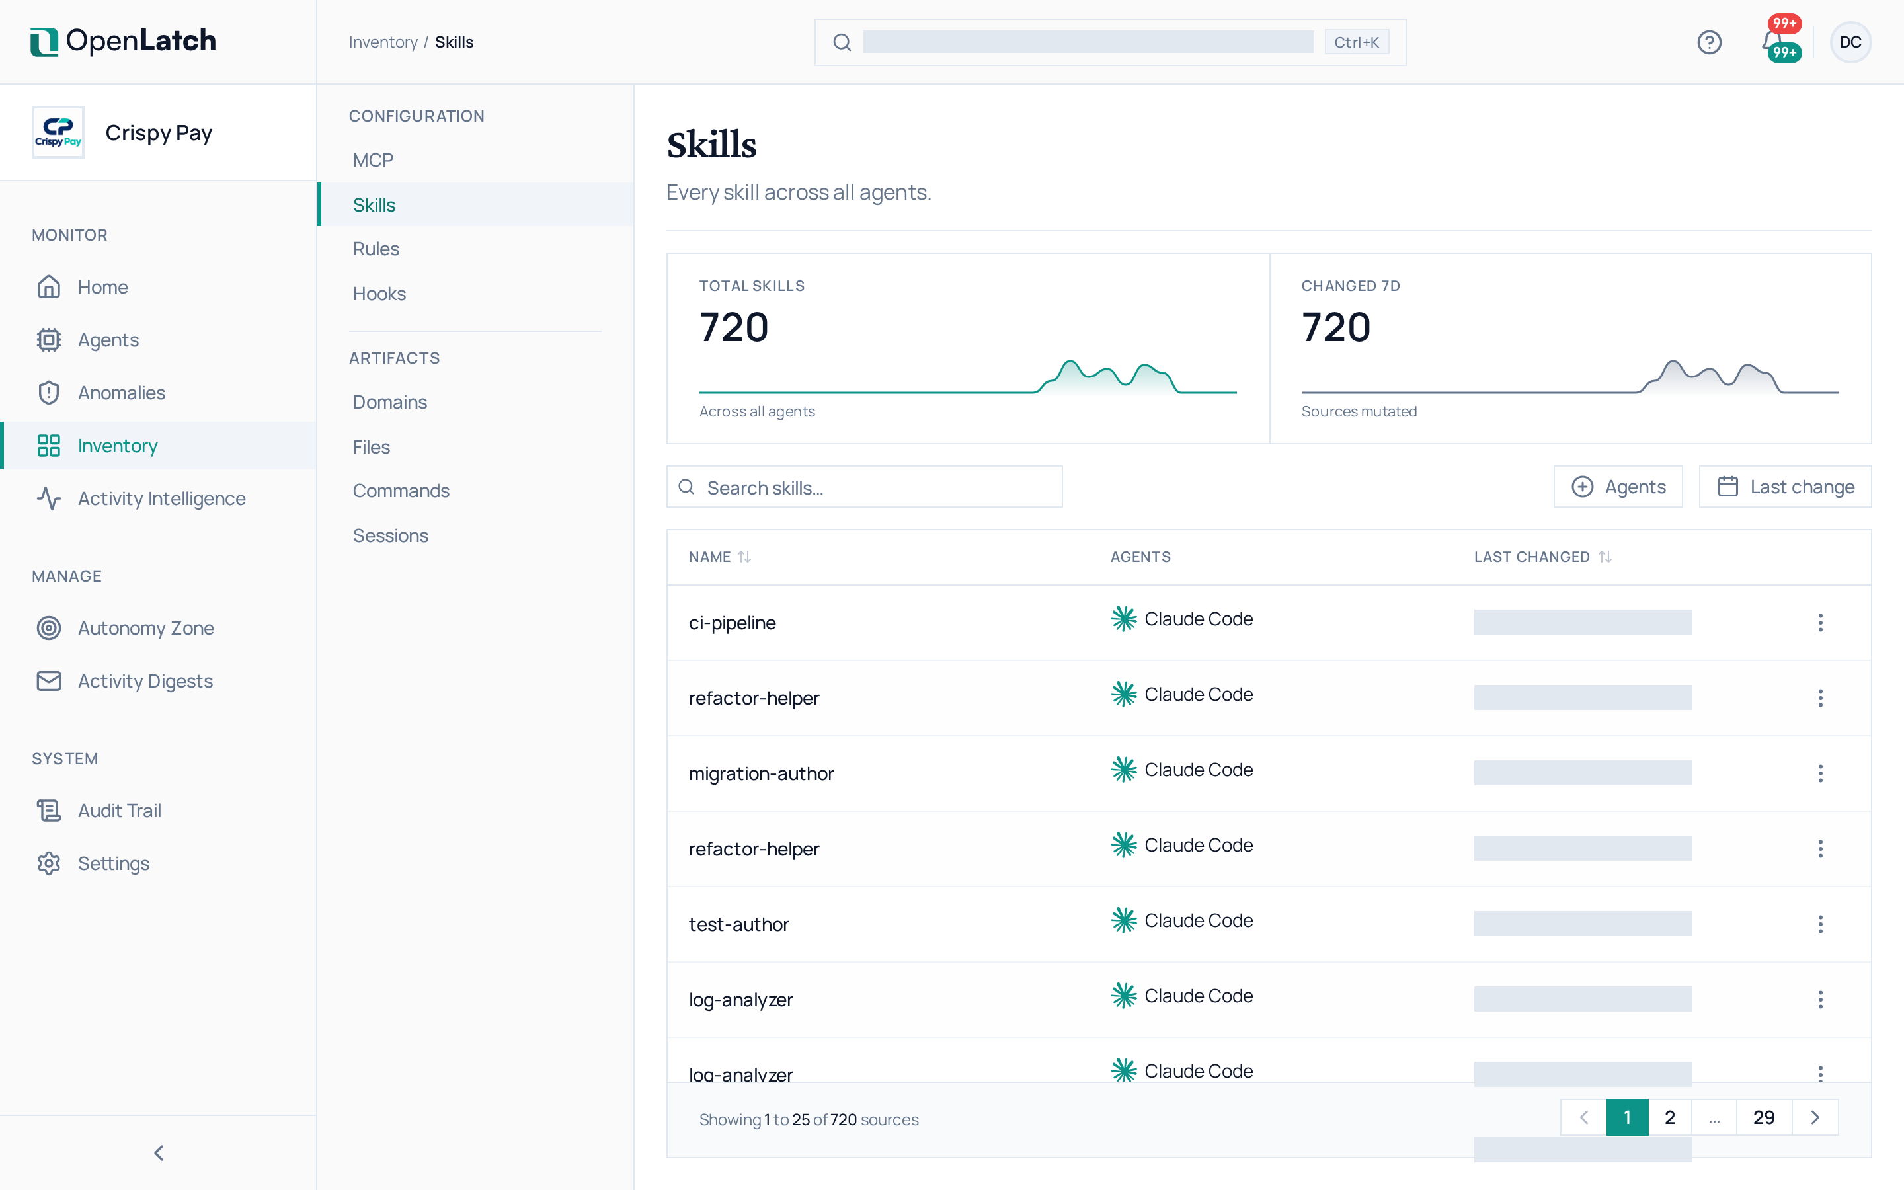The width and height of the screenshot is (1904, 1190).
Task: Open Sessions artifacts section
Action: (x=476, y=535)
